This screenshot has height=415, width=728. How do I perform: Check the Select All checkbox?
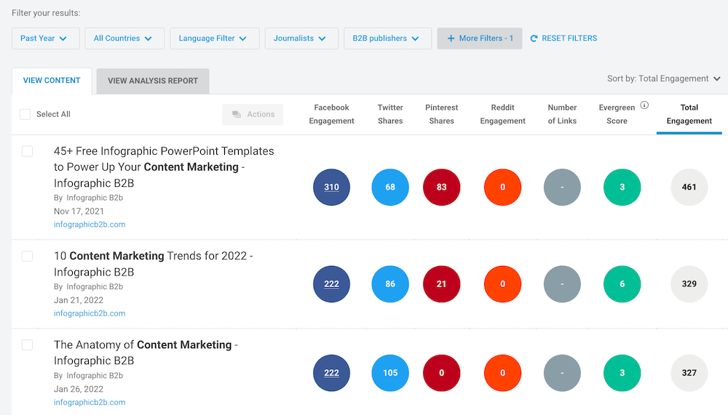[25, 114]
